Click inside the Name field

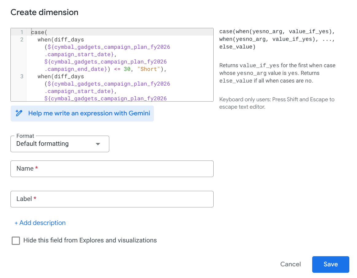[x=112, y=168]
